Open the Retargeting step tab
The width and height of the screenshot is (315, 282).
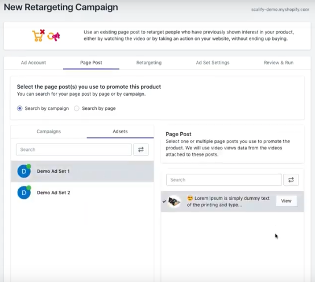[x=149, y=63]
